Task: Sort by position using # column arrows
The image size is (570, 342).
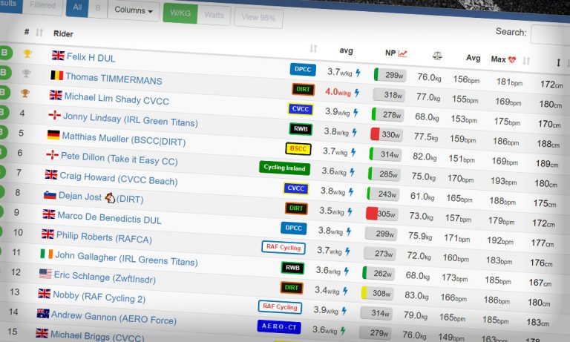Action: 39,33
